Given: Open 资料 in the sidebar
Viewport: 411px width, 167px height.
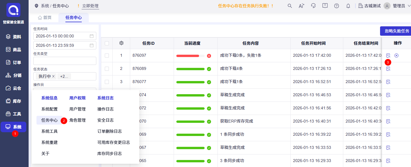Looking at the screenshot, I should coord(14,37).
